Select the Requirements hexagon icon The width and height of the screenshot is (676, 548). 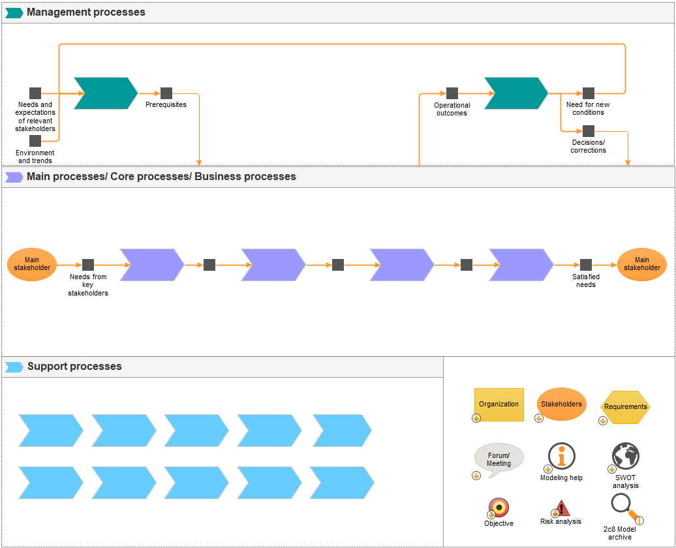[x=624, y=406]
